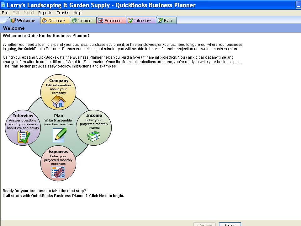
Task: Switch to the Company tab
Action: click(55, 20)
